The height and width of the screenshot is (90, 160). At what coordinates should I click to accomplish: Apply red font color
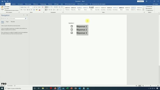(x=39, y=10)
